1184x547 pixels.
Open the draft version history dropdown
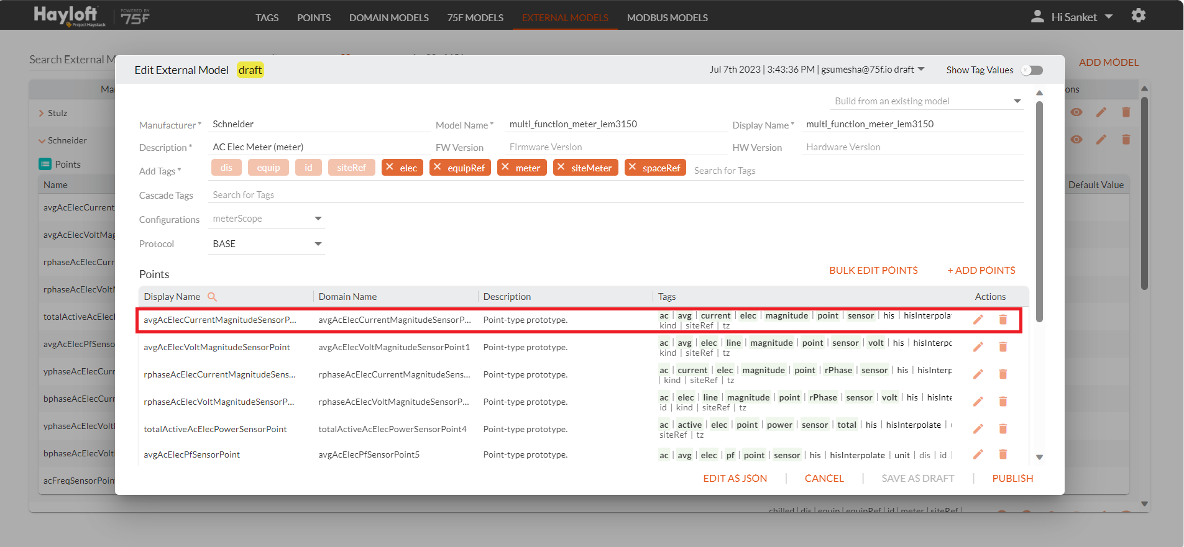click(921, 69)
